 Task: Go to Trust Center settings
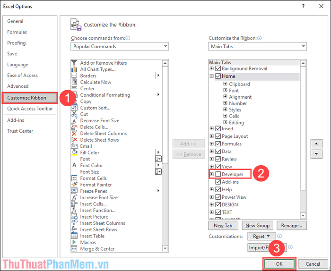pos(20,131)
